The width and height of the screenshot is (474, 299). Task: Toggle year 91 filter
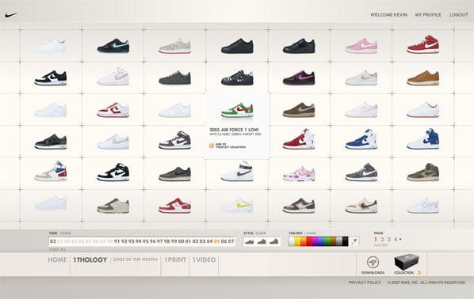click(x=117, y=241)
